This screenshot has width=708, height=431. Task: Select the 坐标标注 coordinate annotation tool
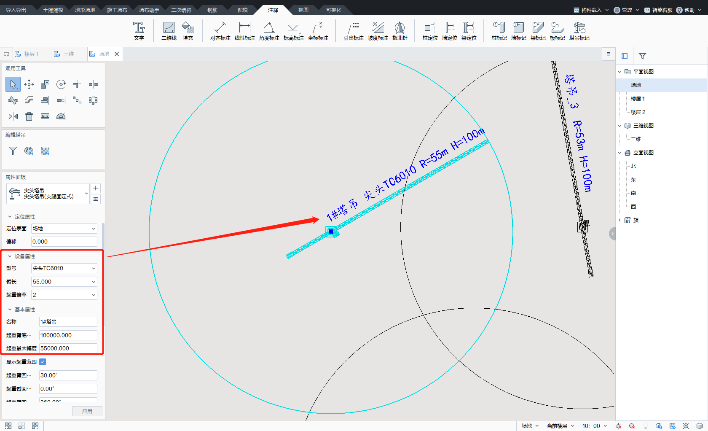tap(318, 31)
